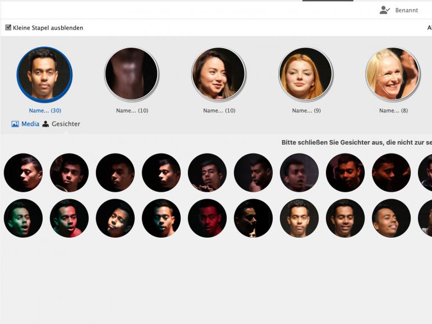Select seventh face in the top row
This screenshot has height=324, width=432.
tap(299, 173)
